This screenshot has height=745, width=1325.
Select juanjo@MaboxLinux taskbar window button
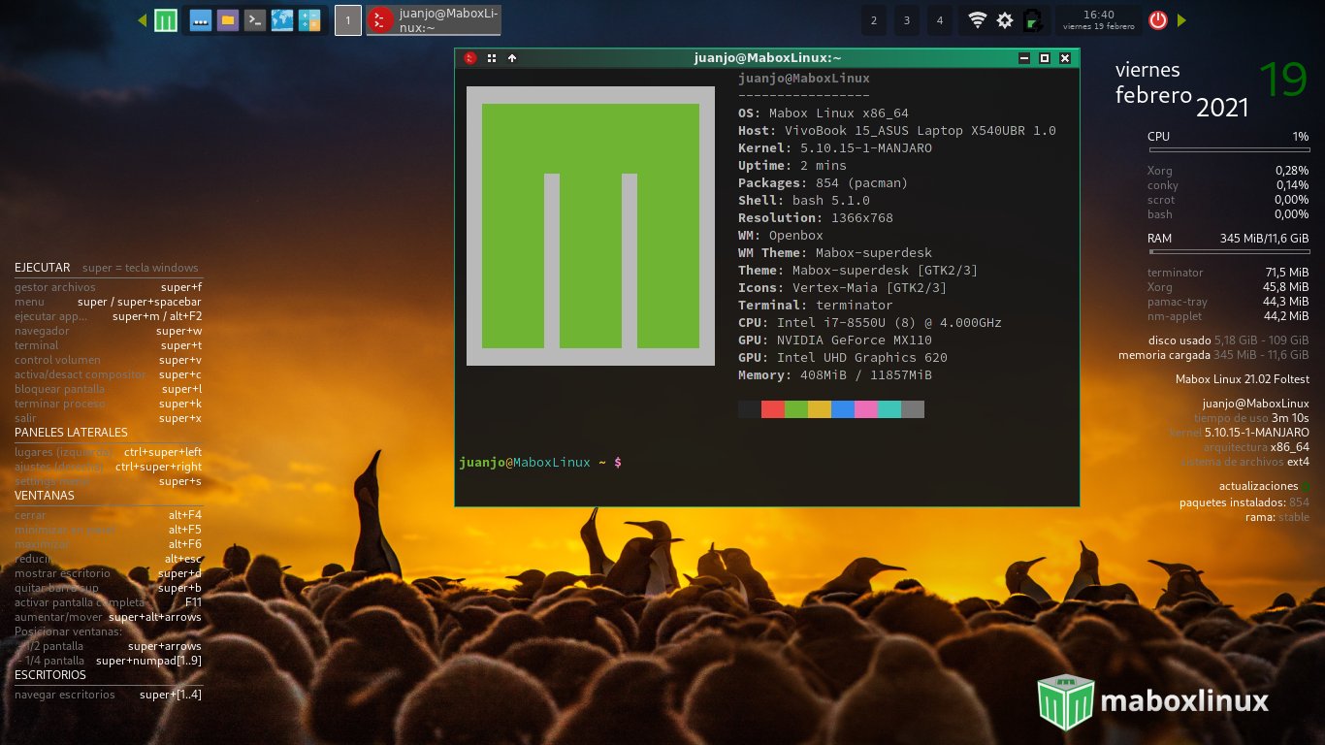(434, 20)
